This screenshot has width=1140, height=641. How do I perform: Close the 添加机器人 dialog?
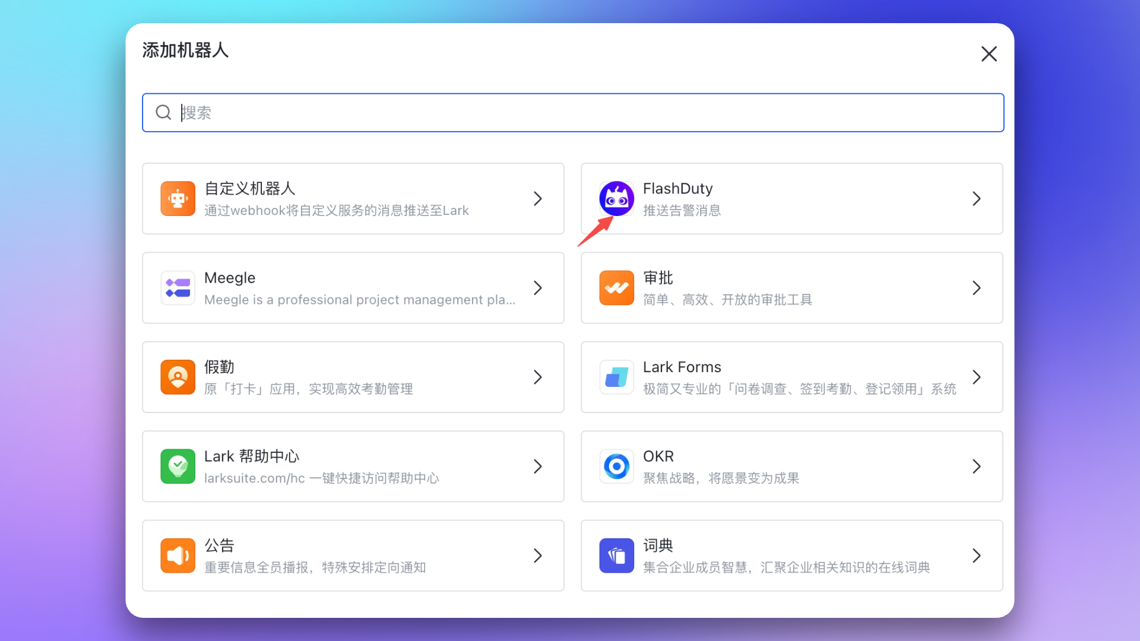click(x=989, y=54)
